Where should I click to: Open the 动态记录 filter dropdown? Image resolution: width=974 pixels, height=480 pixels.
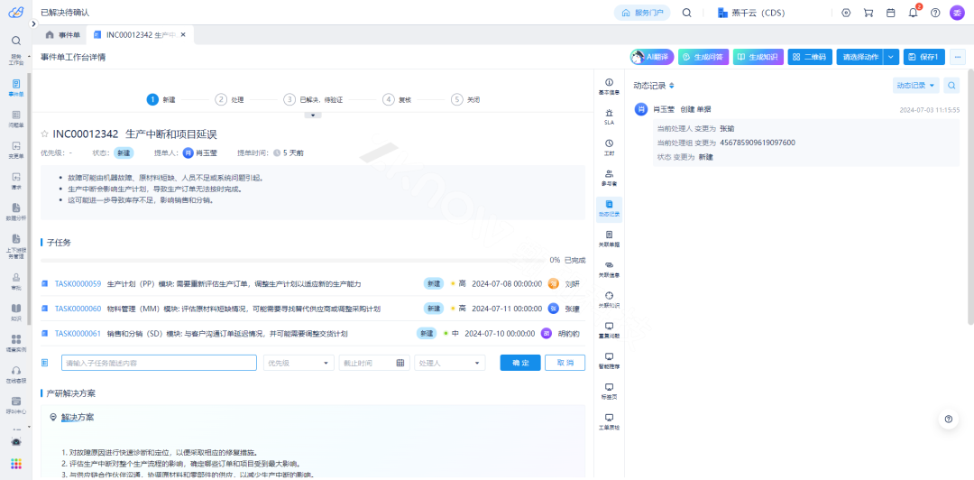click(x=914, y=85)
